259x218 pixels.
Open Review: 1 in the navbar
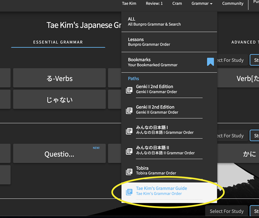click(154, 3)
